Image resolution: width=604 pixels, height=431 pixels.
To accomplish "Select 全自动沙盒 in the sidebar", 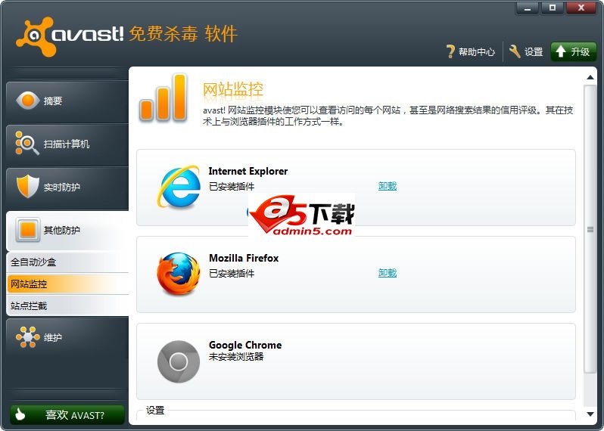I will pos(67,262).
